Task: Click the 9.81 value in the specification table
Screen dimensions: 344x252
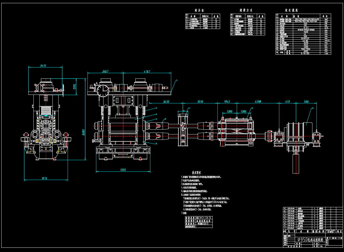Action: (x=306, y=24)
